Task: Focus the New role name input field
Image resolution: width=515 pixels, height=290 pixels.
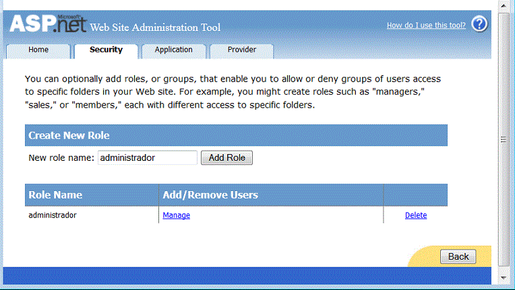Action: (148, 157)
